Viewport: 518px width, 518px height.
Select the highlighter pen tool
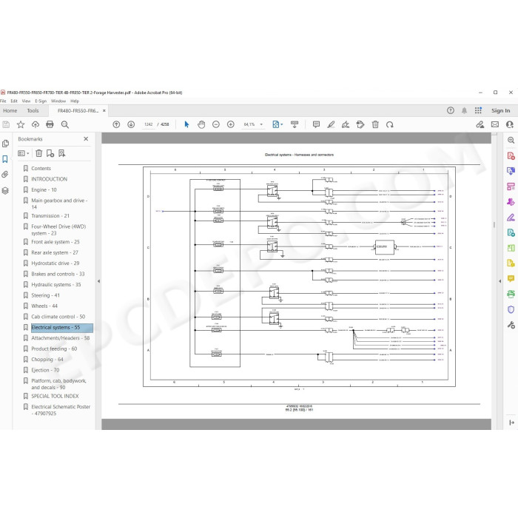[331, 124]
